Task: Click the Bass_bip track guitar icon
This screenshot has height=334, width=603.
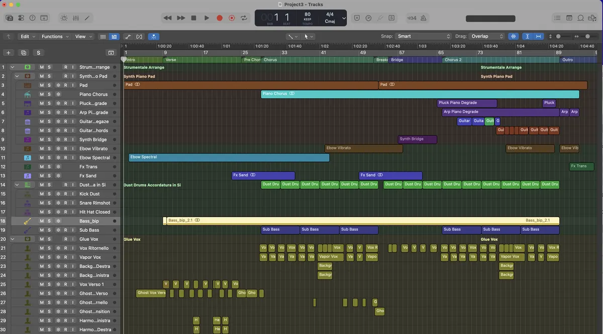Action: tap(28, 221)
